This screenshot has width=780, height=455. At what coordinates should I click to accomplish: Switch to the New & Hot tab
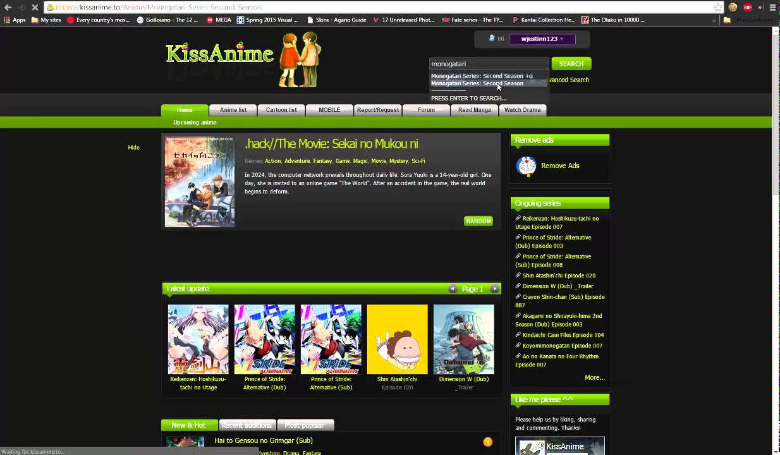(x=189, y=425)
